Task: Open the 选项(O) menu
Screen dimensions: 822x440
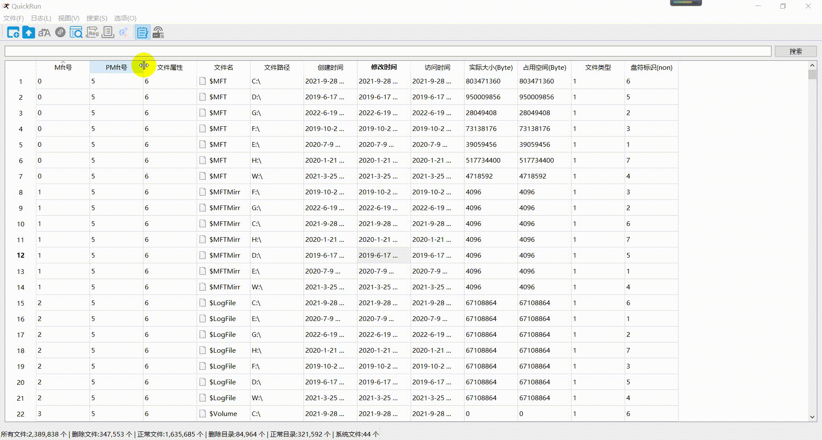Action: [125, 18]
